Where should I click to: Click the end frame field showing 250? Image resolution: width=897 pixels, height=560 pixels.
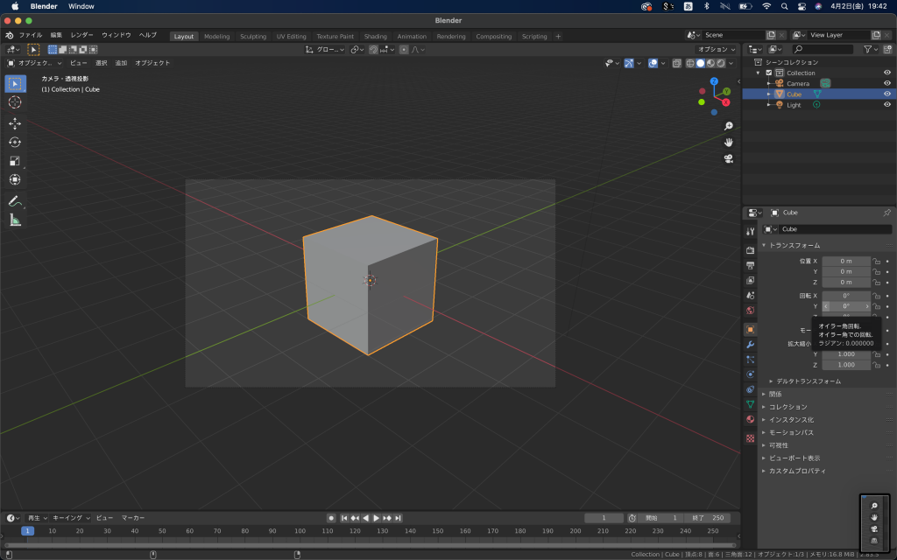click(x=709, y=518)
